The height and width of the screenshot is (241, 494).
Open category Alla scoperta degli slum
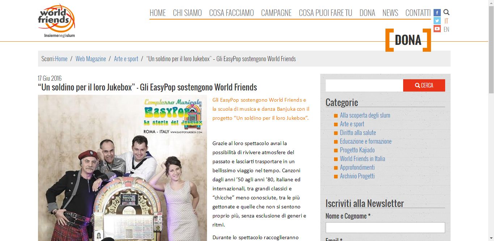pos(365,115)
